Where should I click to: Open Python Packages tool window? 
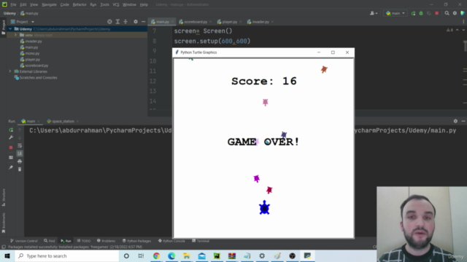coord(136,241)
